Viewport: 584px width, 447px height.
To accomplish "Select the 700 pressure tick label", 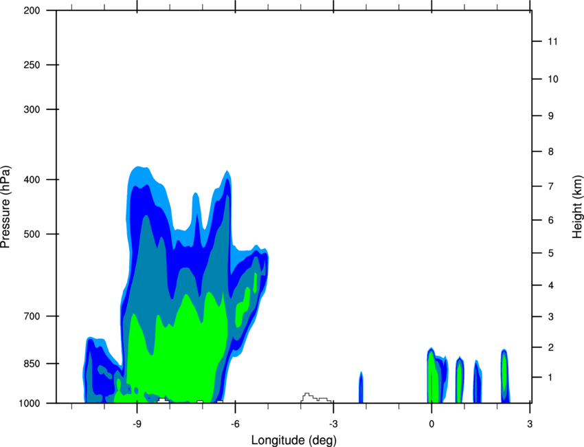I will pos(32,316).
